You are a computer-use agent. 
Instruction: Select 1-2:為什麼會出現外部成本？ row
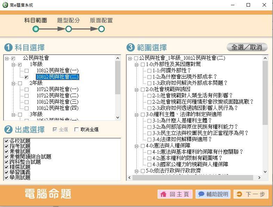coord(185,77)
